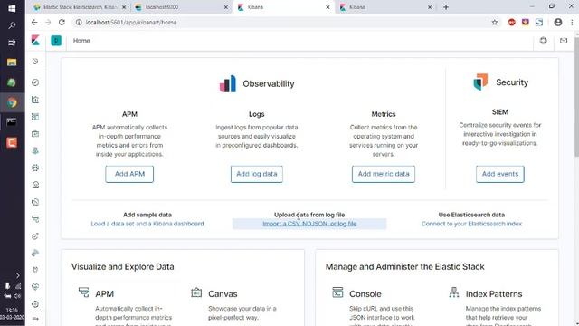Open Machine Learning icon in sidebar
The image size is (579, 326).
(x=35, y=168)
